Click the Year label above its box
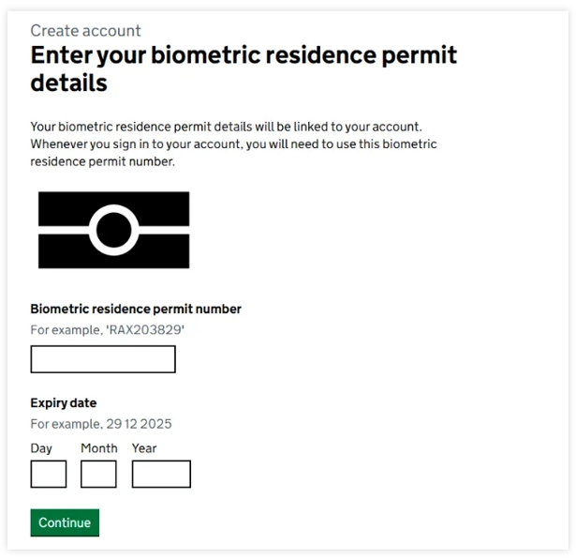 144,448
